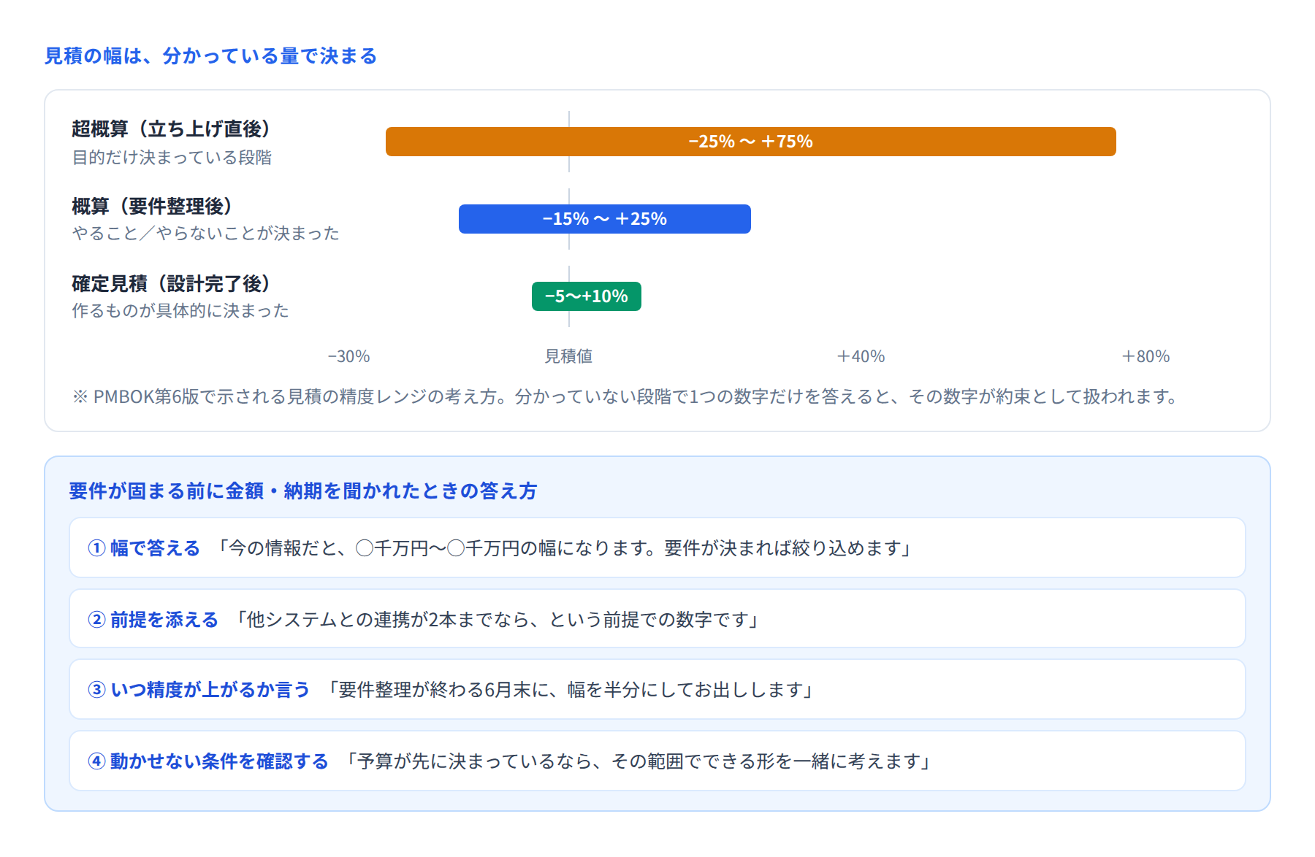Click the label ① 幅で答える
1315x857 pixels.
pyautogui.click(x=144, y=548)
